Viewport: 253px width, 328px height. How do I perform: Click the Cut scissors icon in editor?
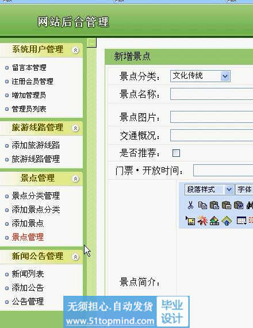coord(190,205)
